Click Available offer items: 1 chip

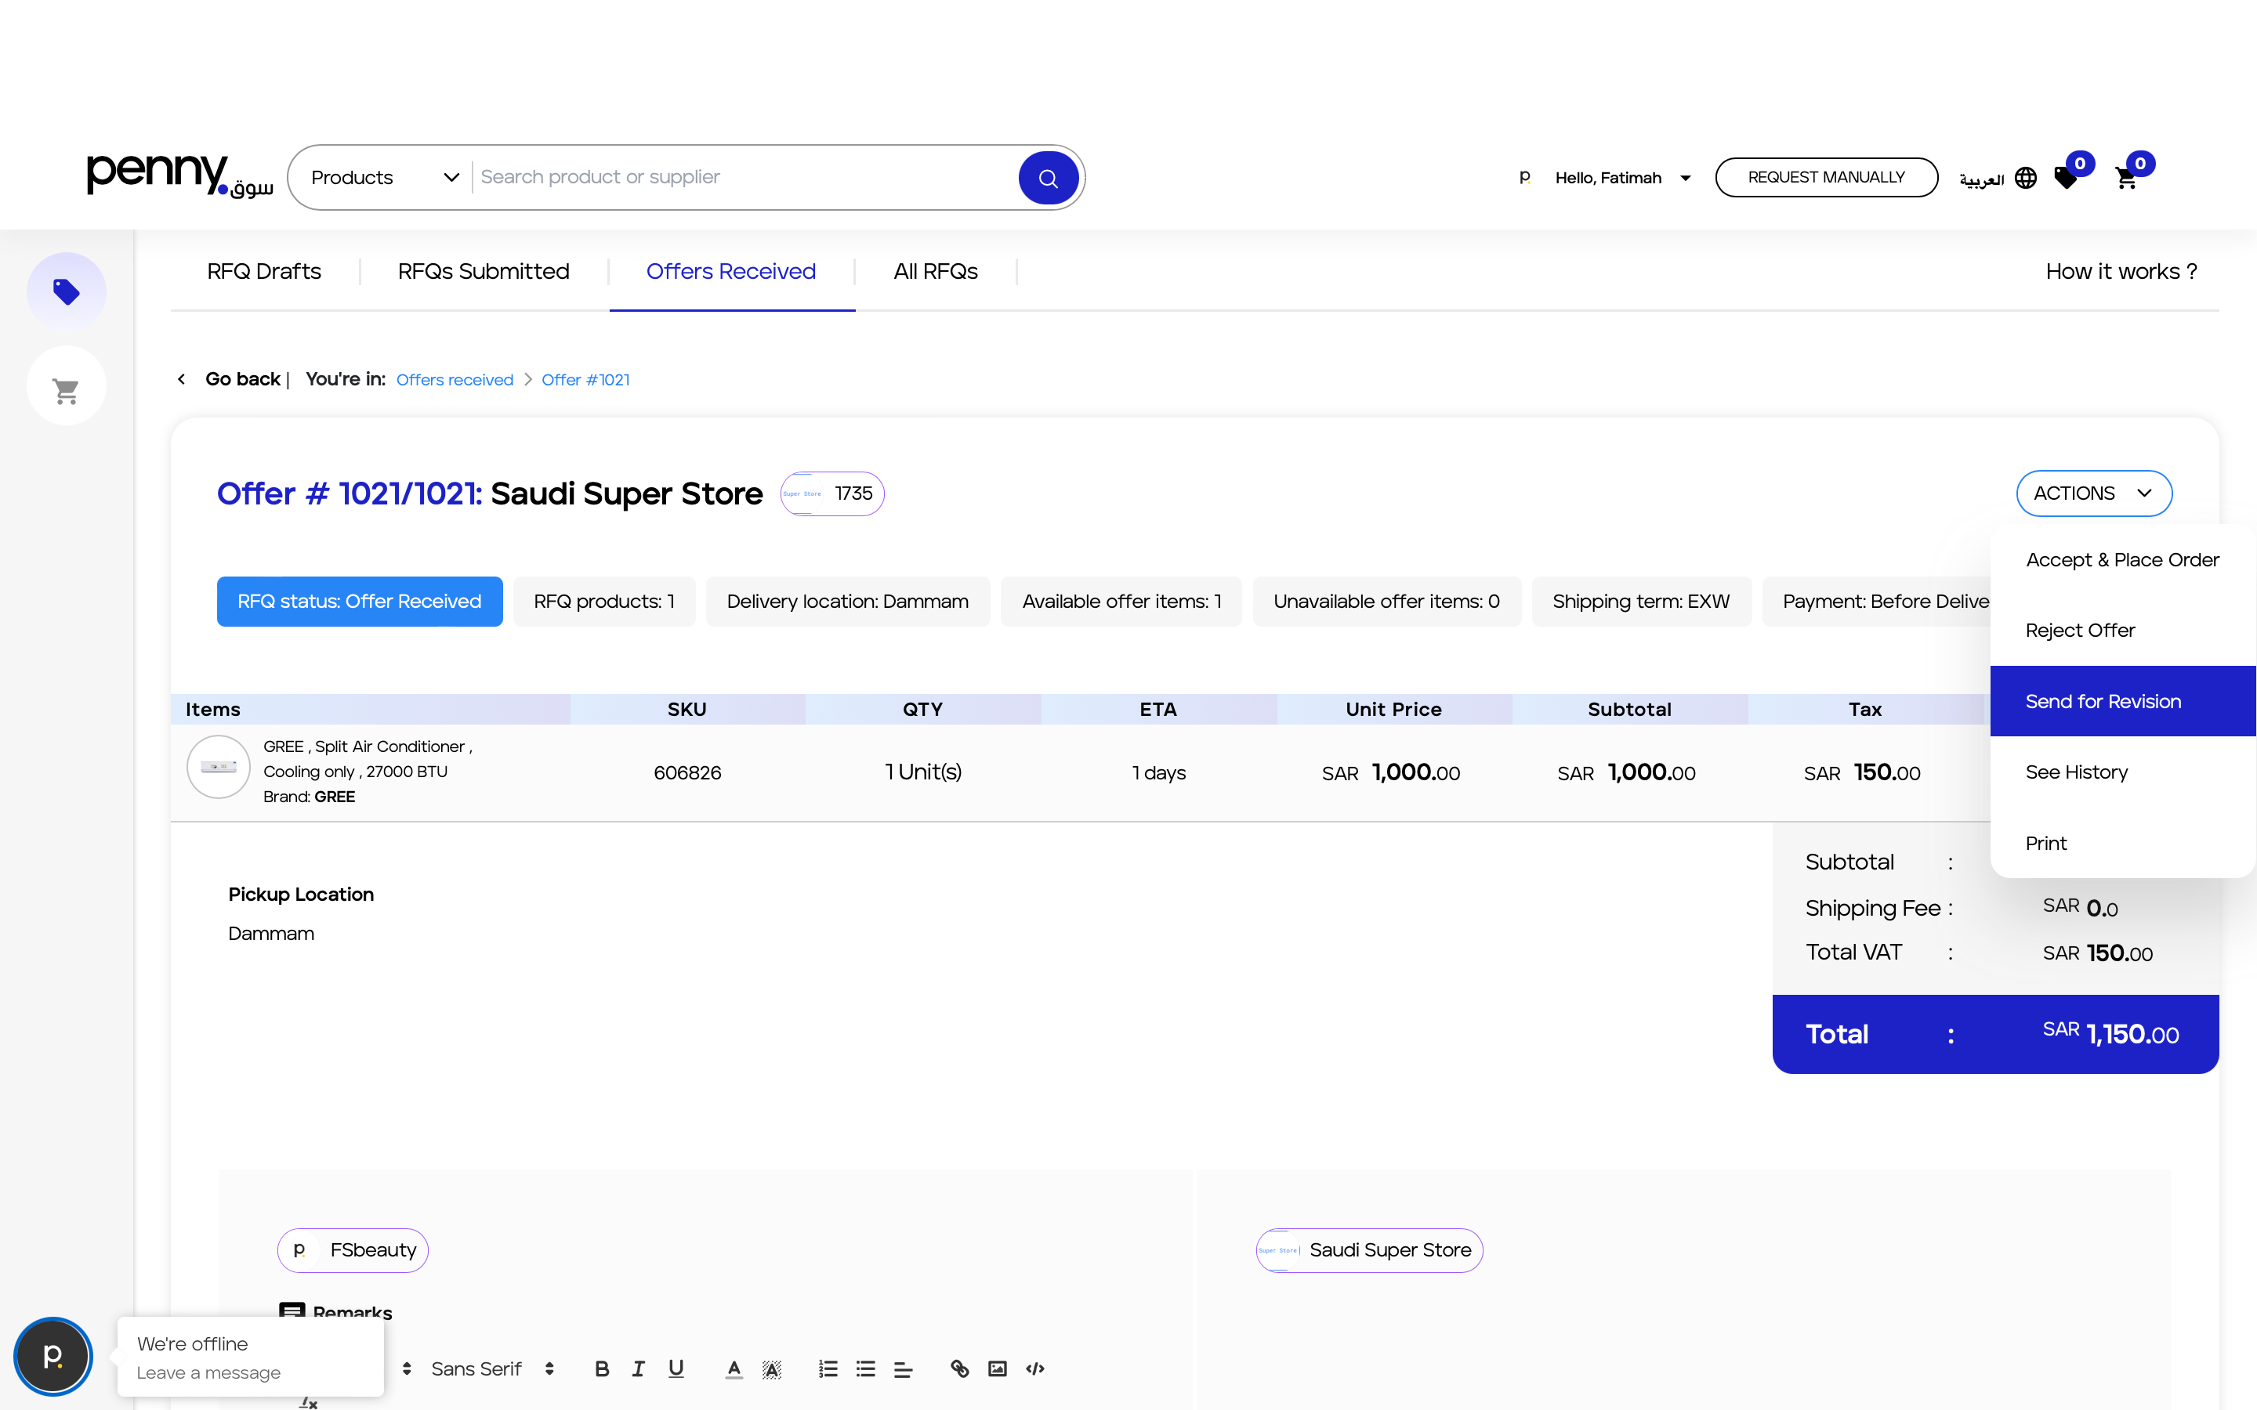[x=1121, y=602]
